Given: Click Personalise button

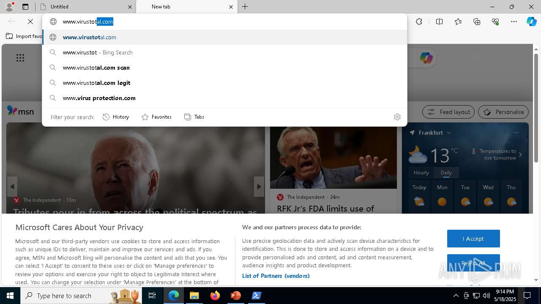Looking at the screenshot, I should tap(503, 112).
